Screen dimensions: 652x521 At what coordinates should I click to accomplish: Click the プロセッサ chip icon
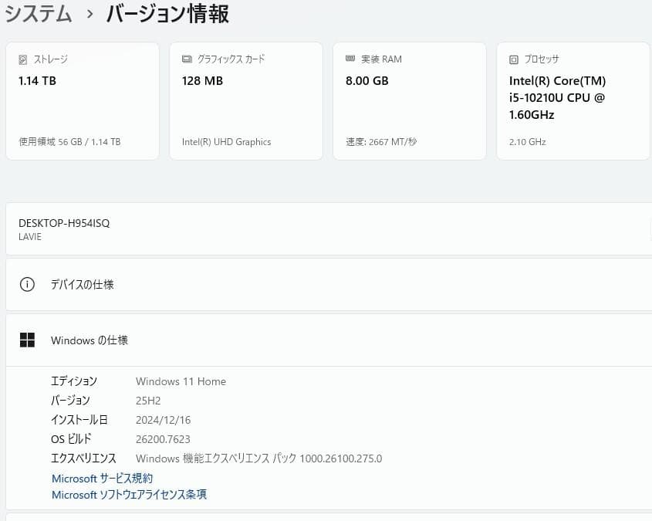(513, 59)
